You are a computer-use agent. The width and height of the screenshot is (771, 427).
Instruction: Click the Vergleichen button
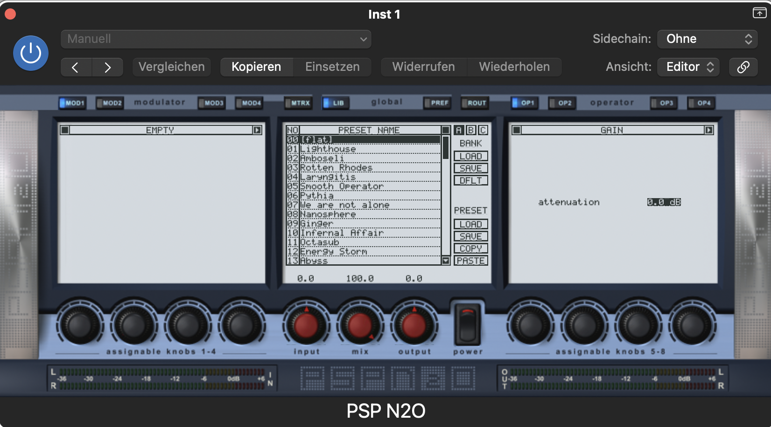pos(172,67)
